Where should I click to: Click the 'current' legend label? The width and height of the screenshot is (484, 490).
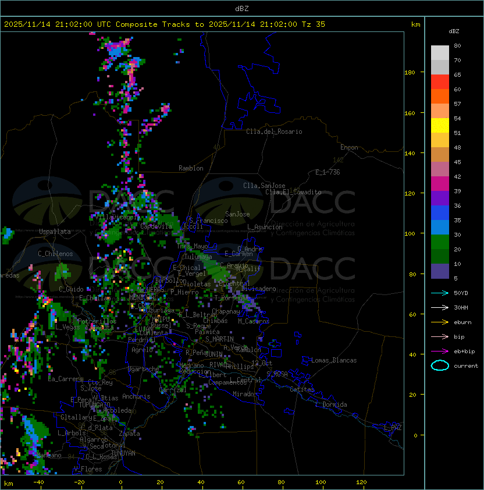(466, 366)
